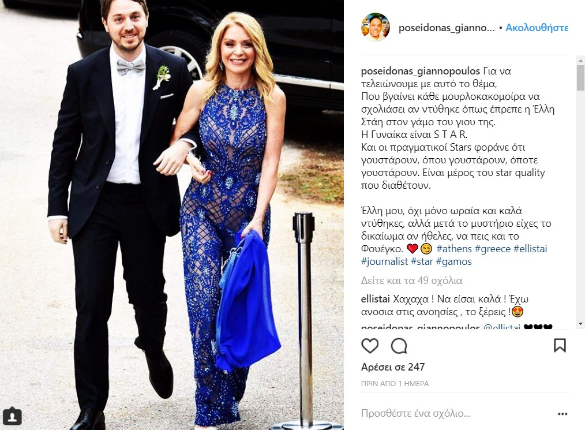Click the comments scrollbar down arrow

pos(580,324)
